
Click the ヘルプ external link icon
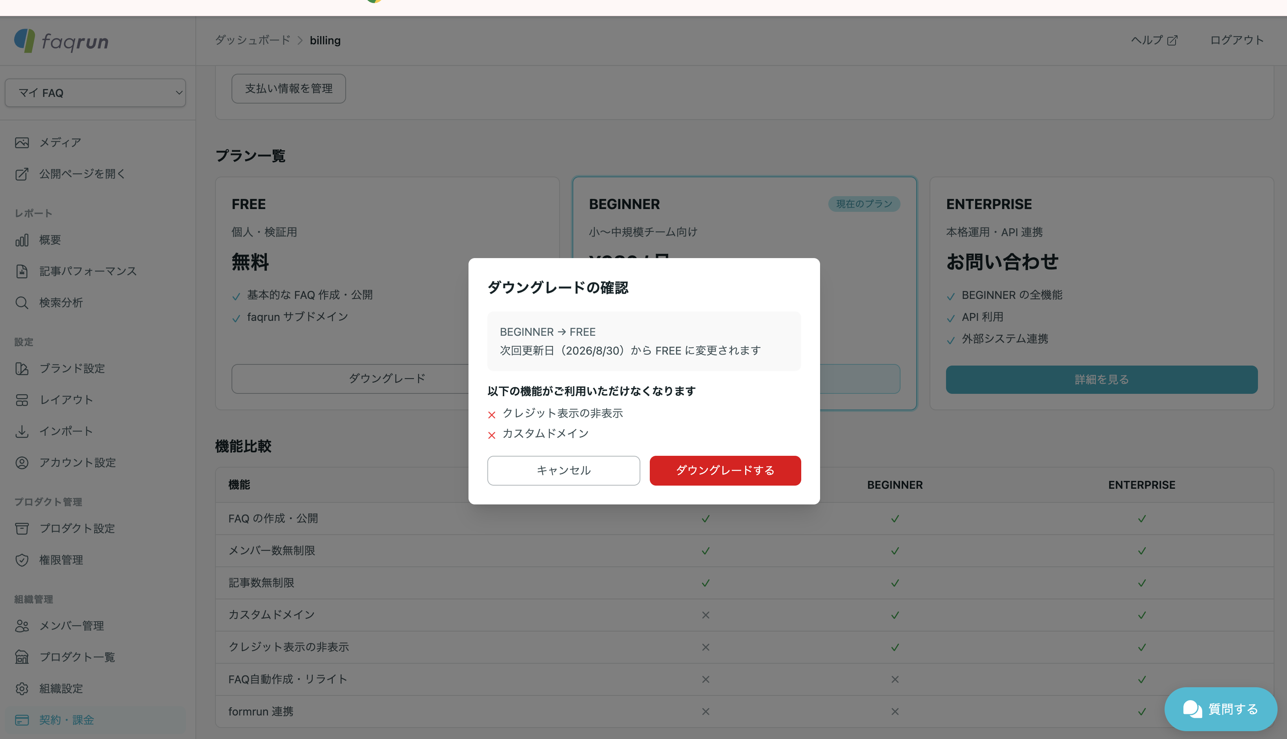tap(1172, 41)
